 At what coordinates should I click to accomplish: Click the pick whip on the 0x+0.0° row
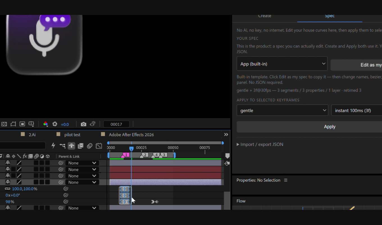coord(66,195)
